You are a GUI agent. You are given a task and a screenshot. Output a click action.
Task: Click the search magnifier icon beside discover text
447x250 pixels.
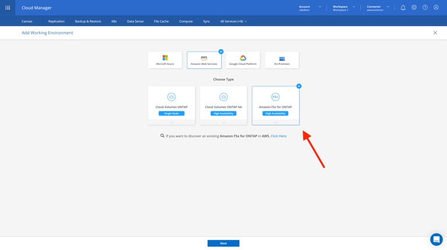pyautogui.click(x=162, y=136)
